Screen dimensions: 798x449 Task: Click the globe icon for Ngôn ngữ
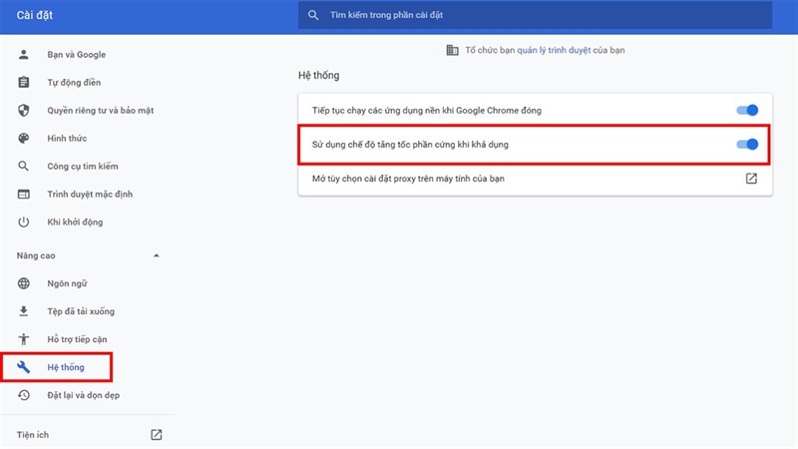coord(23,283)
